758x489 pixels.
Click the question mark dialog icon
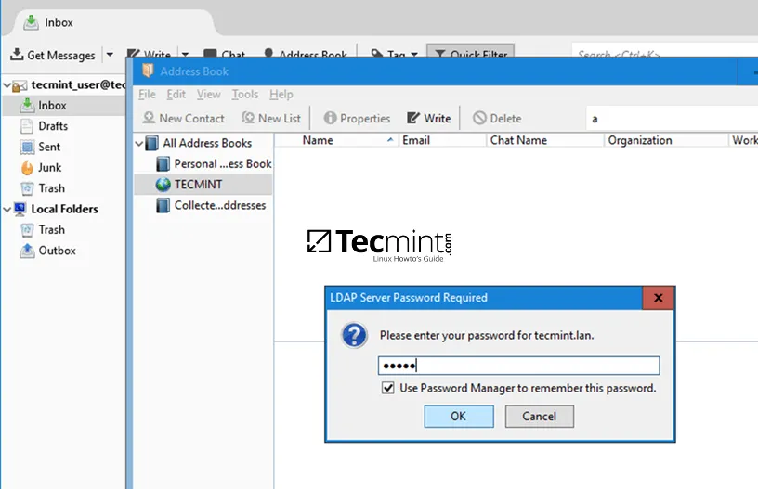point(354,336)
